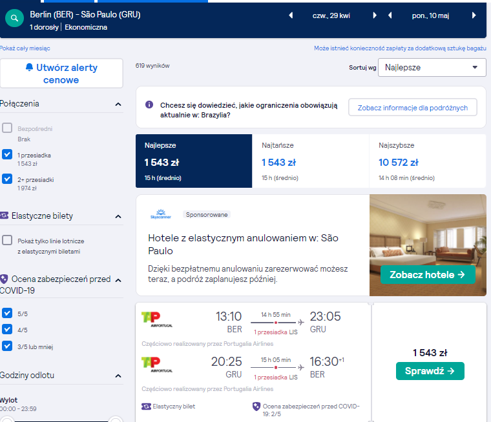The width and height of the screenshot is (491, 422).
Task: Uncheck the 3/5 lub mniej filter
Action: click(7, 346)
